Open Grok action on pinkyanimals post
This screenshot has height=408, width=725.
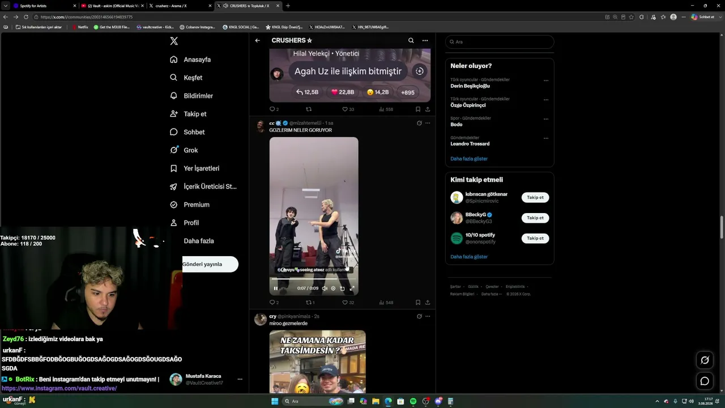click(419, 316)
